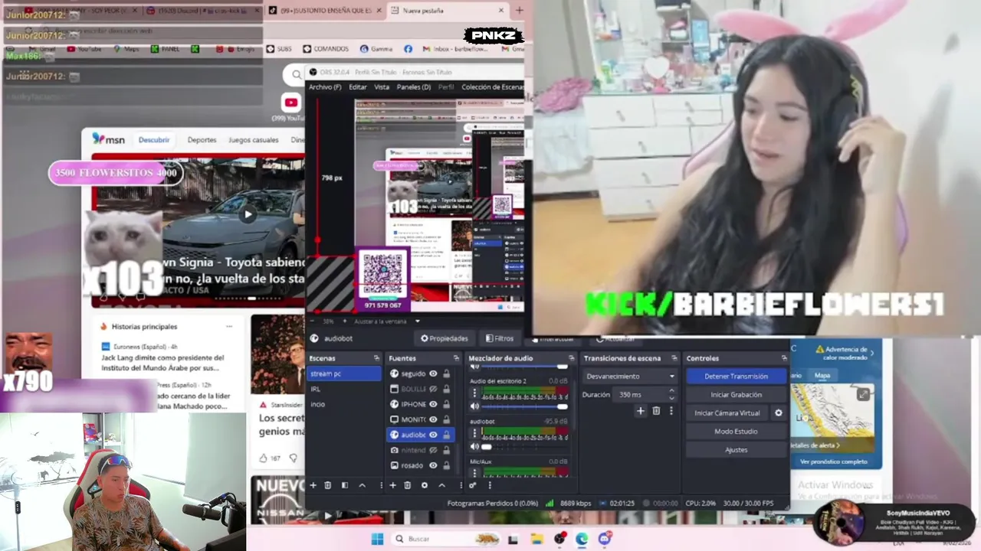
Task: Open the Archivo menu in OBS
Action: tap(325, 87)
